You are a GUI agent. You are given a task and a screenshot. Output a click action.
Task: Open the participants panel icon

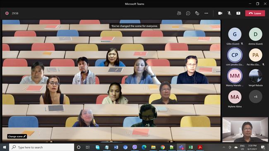point(179,13)
